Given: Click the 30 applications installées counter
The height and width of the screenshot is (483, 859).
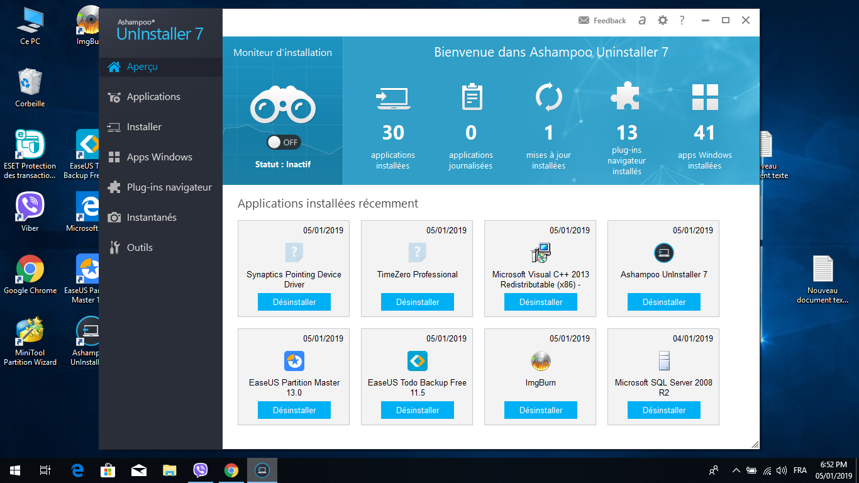Looking at the screenshot, I should click(392, 133).
